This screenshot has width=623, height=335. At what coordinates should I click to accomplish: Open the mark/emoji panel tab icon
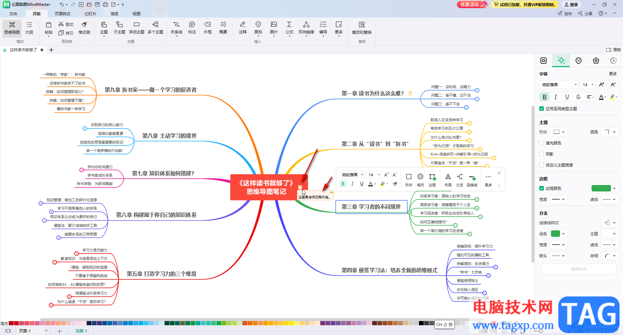579,61
